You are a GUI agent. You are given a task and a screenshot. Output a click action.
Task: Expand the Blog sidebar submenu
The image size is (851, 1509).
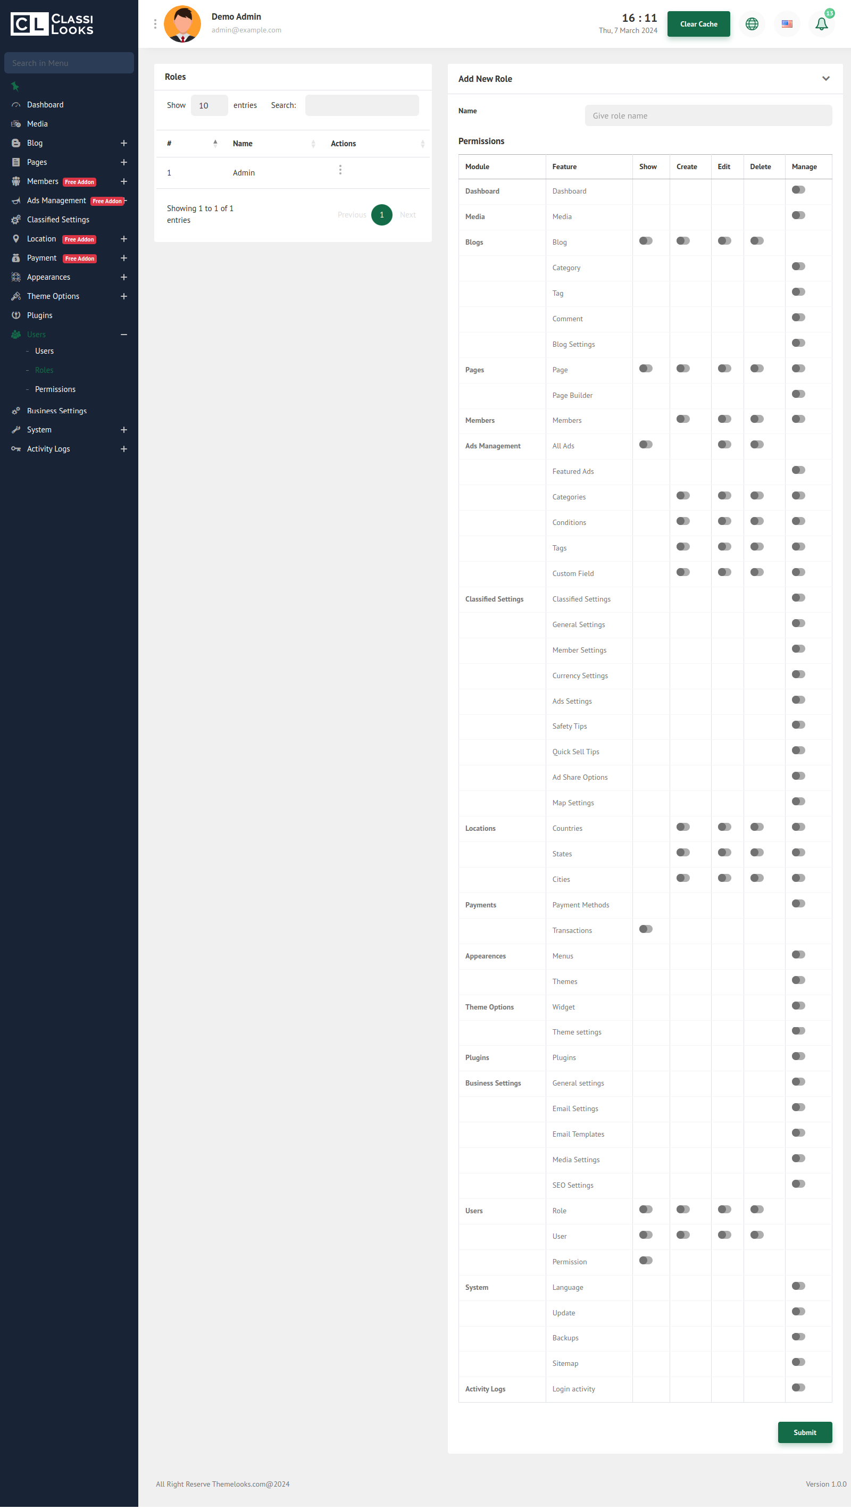coord(123,143)
